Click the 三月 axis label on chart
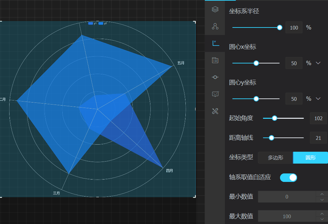The width and height of the screenshot is (328, 224). [x=56, y=193]
